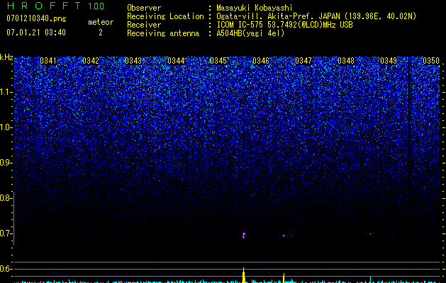Click the kHz axis unit label
This screenshot has width=446, height=283.
pos(6,57)
